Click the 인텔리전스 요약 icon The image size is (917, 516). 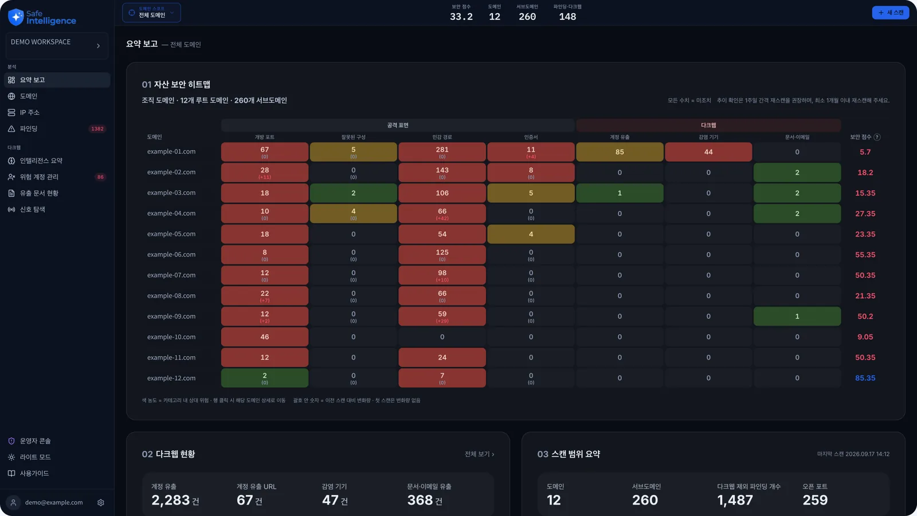tap(11, 161)
